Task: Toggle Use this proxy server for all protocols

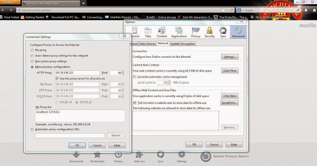Action: (x=57, y=79)
